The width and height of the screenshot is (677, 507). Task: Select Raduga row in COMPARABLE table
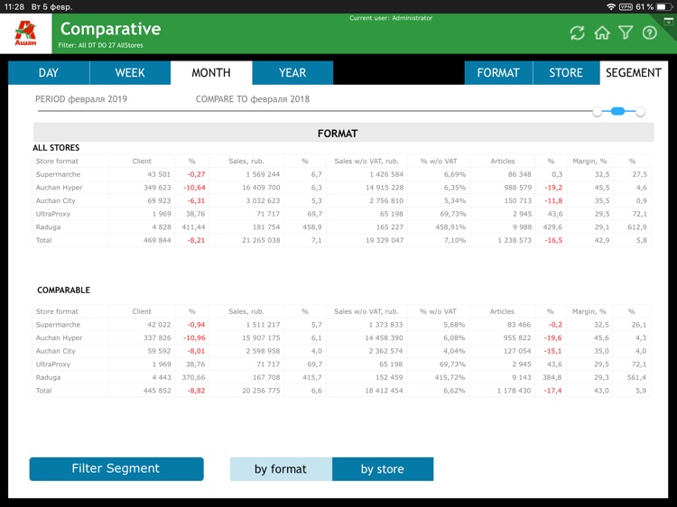(x=341, y=377)
